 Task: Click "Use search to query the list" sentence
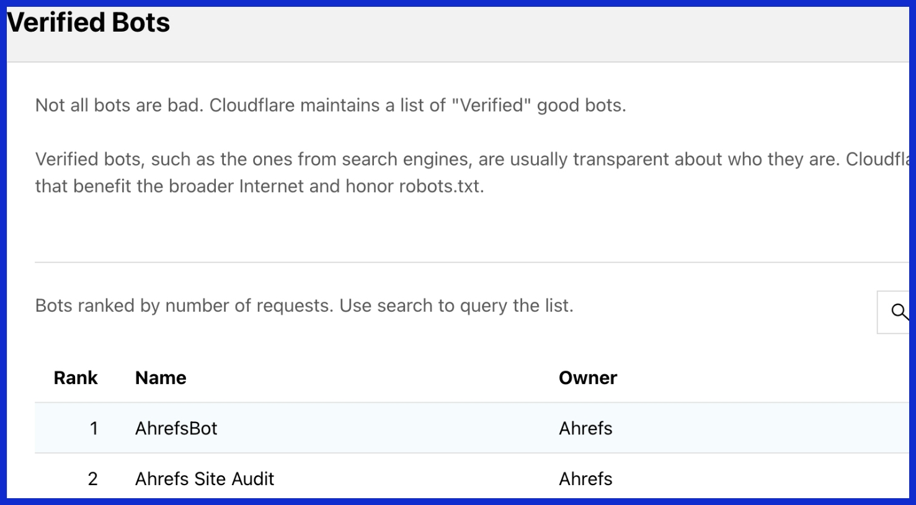456,305
